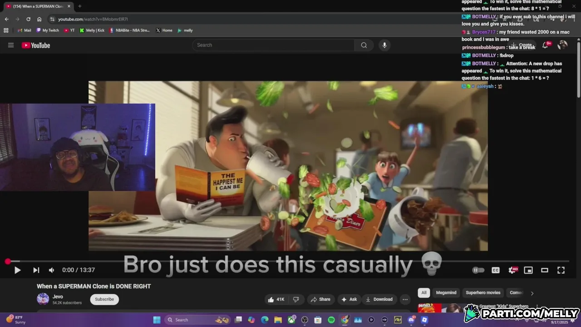Open the Windows Start menu
The image size is (581, 327).
click(x=157, y=320)
